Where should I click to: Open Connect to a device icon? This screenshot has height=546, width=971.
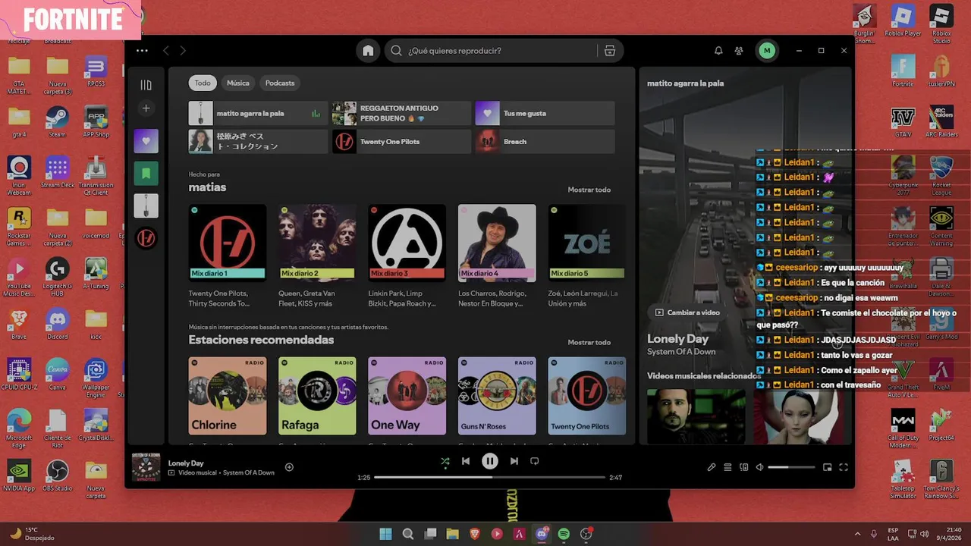click(x=744, y=467)
